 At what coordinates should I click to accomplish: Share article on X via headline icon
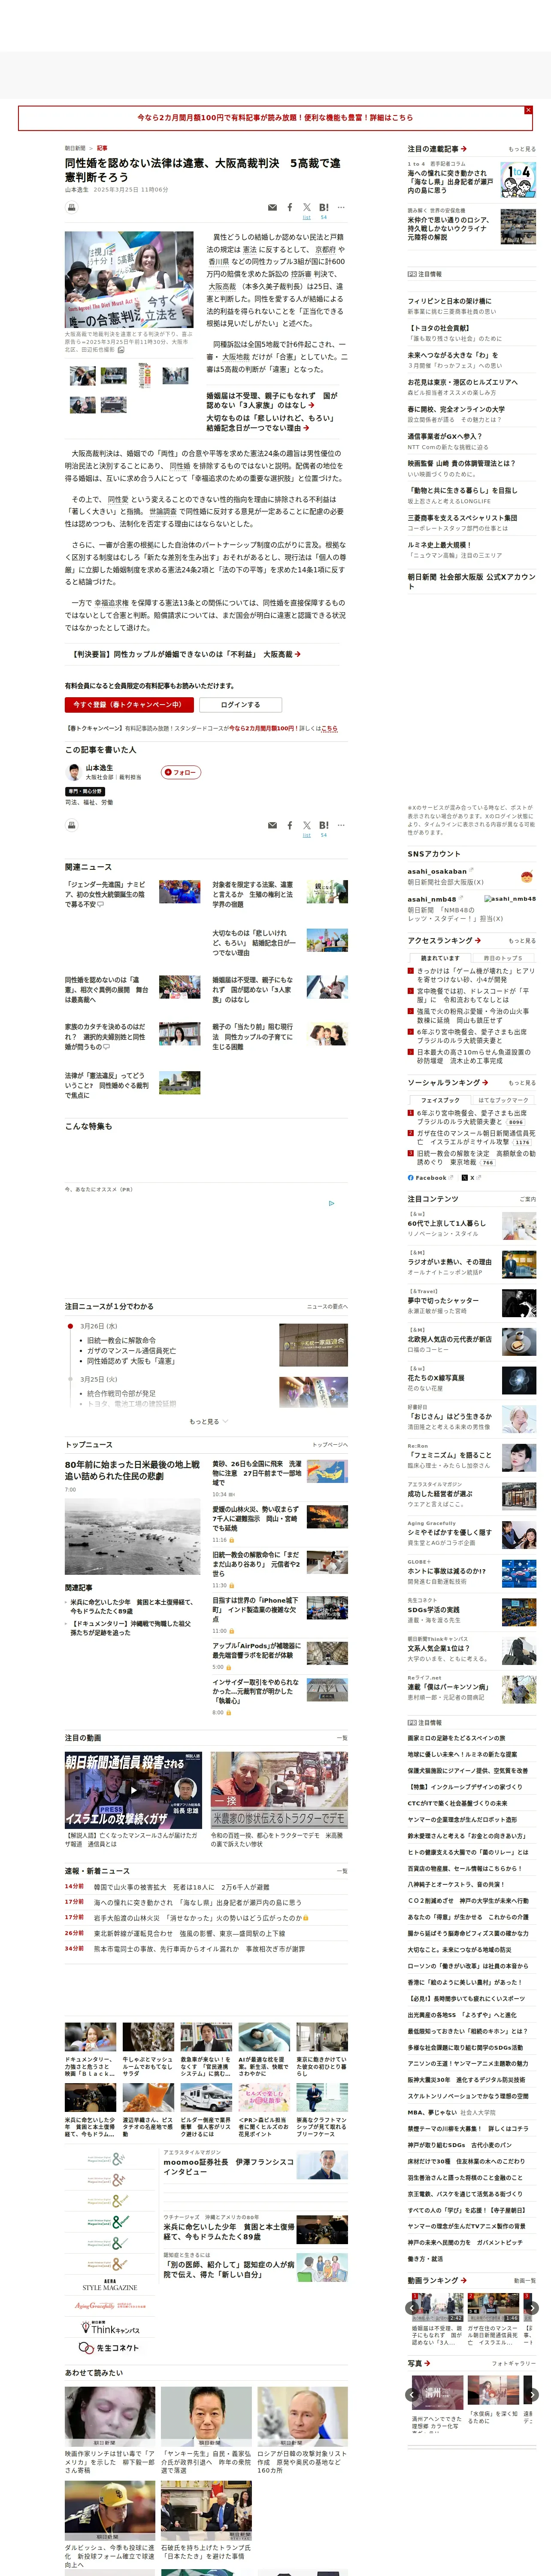tap(307, 208)
